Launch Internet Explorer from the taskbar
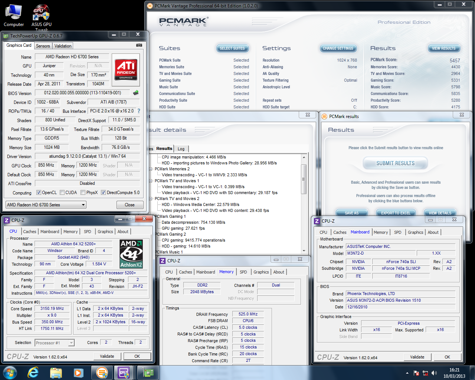 click(x=33, y=373)
